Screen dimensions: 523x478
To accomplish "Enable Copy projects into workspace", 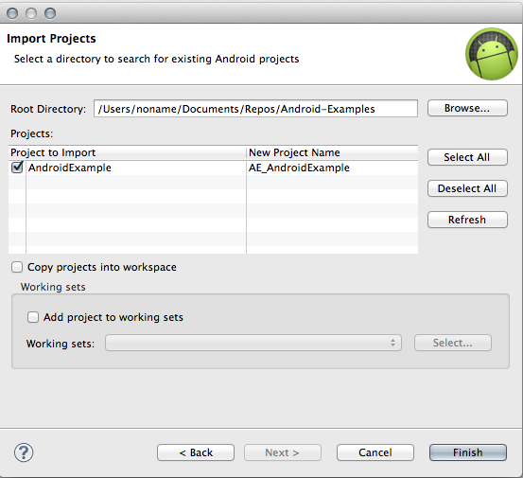I will click(17, 267).
